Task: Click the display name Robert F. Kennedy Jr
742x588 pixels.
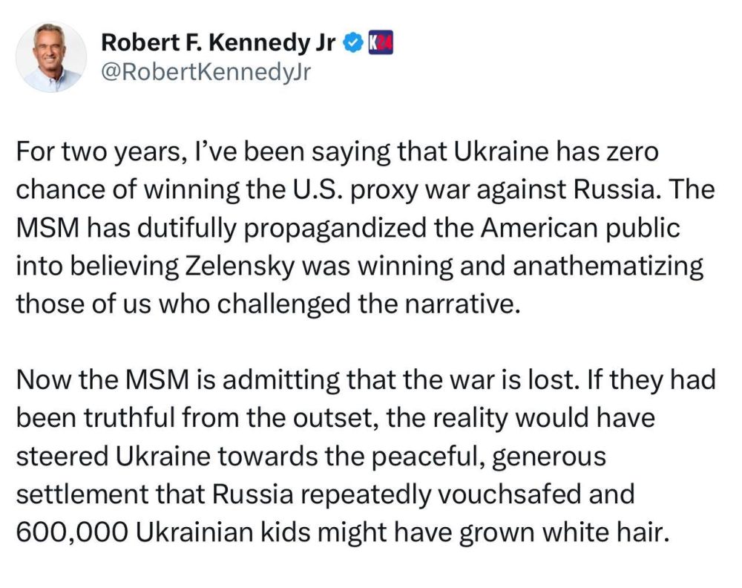Action: [x=219, y=43]
